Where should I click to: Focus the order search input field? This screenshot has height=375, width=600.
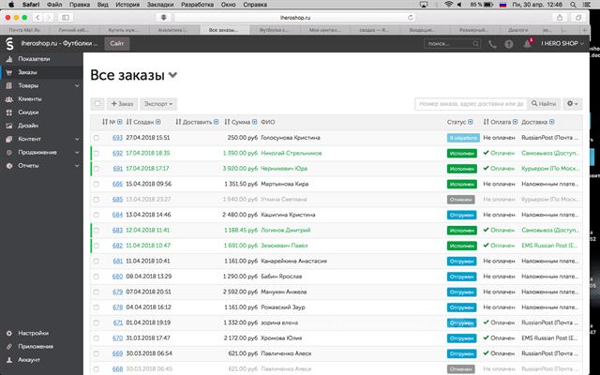point(471,104)
